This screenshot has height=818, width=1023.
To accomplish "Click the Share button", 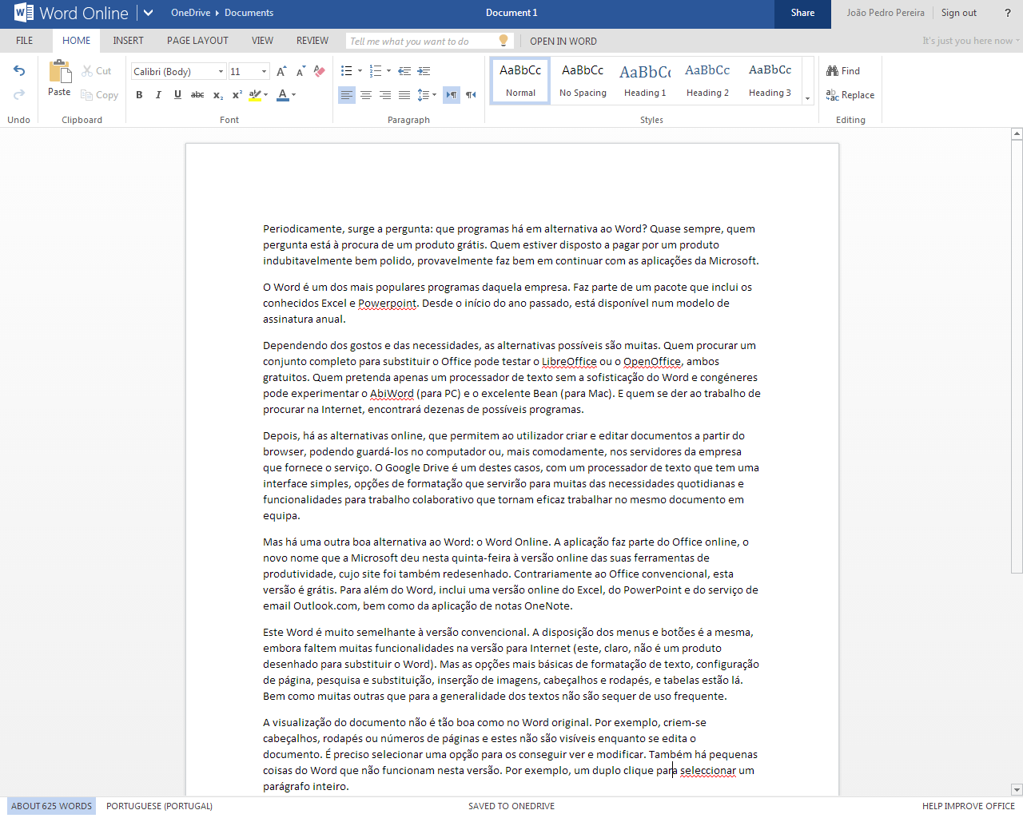I will (x=802, y=13).
